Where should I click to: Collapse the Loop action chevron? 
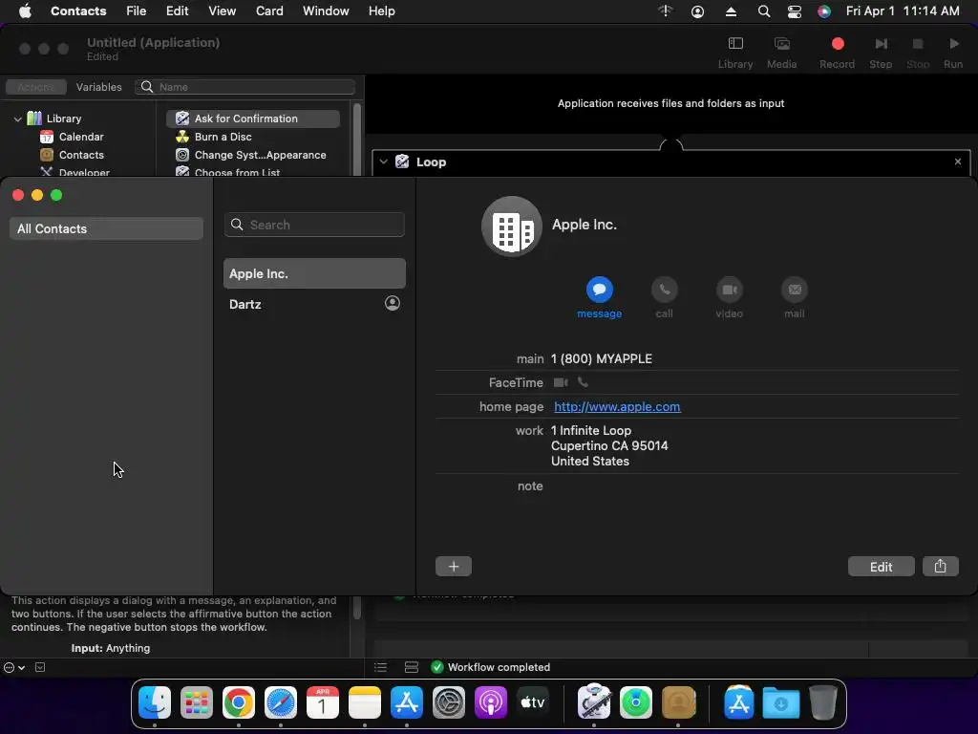point(384,162)
